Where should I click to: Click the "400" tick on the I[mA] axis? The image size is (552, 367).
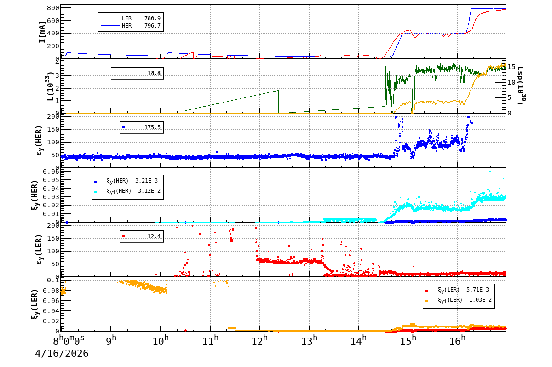(x=52, y=34)
